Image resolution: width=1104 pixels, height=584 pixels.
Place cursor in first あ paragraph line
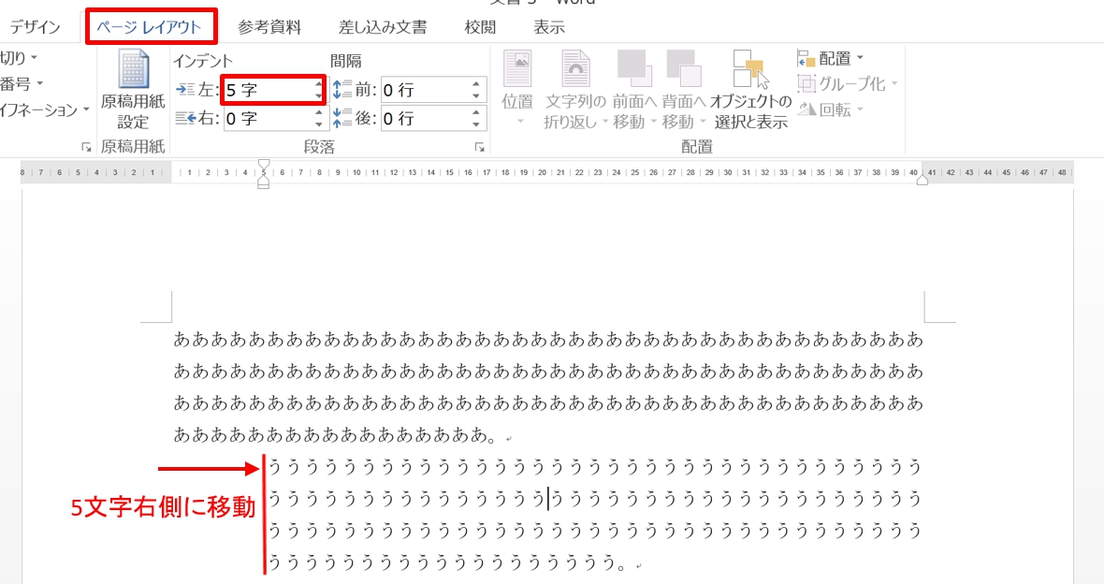(547, 340)
